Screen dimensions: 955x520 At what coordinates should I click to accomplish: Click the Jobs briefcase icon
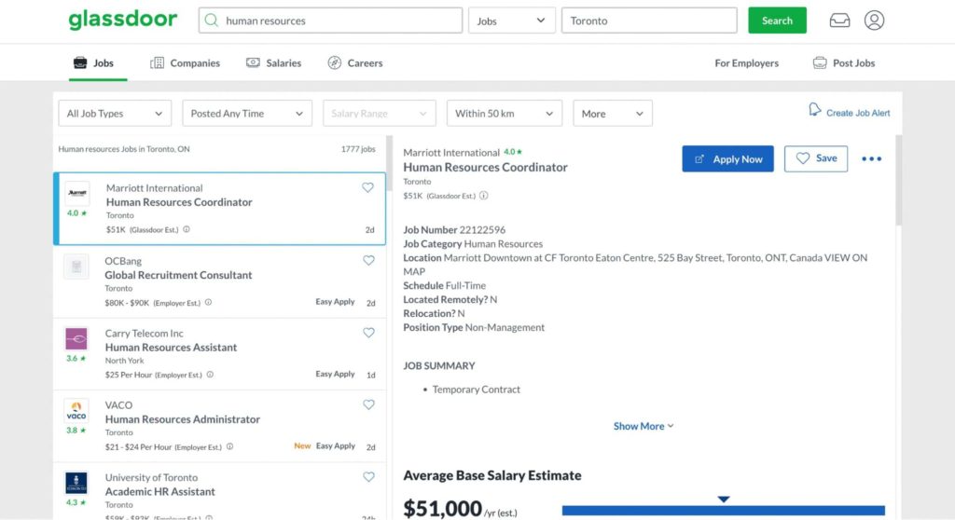80,62
